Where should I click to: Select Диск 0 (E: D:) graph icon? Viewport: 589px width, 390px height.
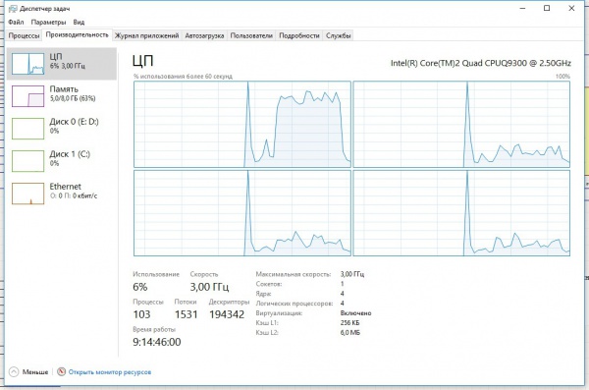click(27, 129)
